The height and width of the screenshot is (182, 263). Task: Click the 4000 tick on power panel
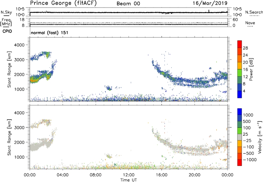coord(19,45)
